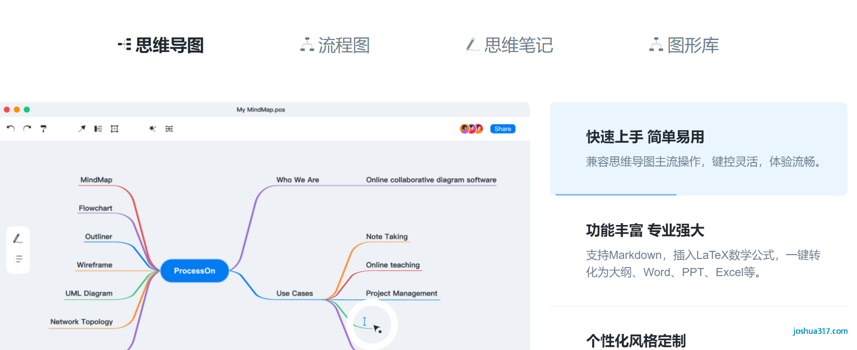This screenshot has width=857, height=350.
Task: Go to the 图形库 tab
Action: 684,45
